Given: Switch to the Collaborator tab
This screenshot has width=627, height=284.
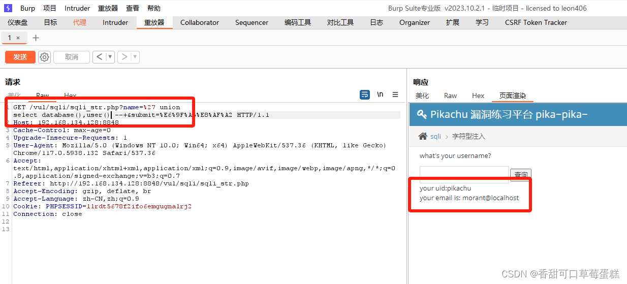Looking at the screenshot, I should 200,22.
